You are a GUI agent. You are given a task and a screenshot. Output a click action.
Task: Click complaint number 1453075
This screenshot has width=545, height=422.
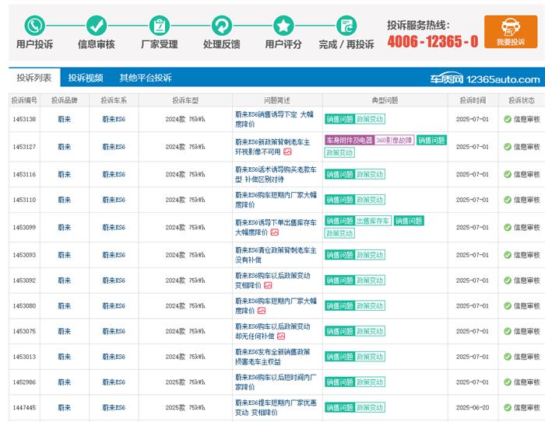pyautogui.click(x=24, y=331)
